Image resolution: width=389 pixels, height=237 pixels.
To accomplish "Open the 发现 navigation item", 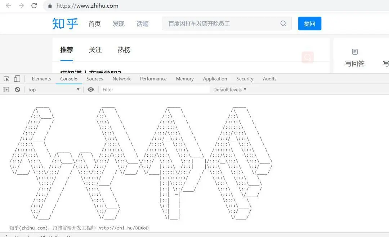I will pos(119,24).
